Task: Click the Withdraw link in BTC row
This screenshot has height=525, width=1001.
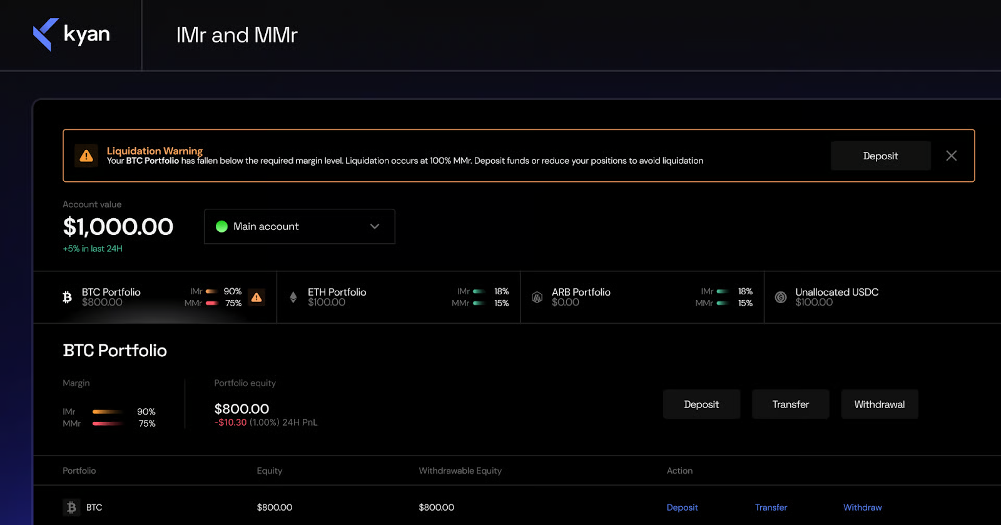Action: point(862,507)
